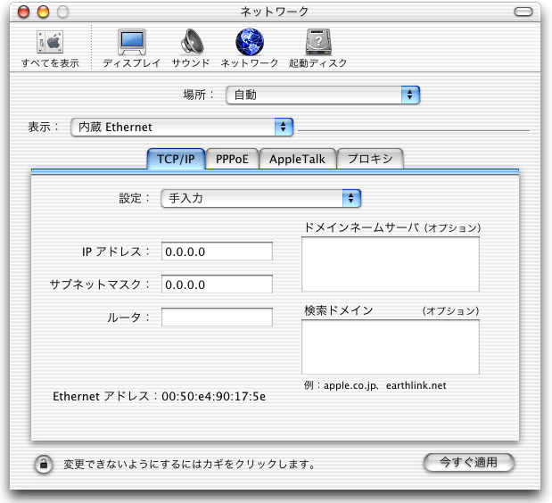552x503 pixels.
Task: Select the TCP/IP tab
Action: pyautogui.click(x=176, y=159)
